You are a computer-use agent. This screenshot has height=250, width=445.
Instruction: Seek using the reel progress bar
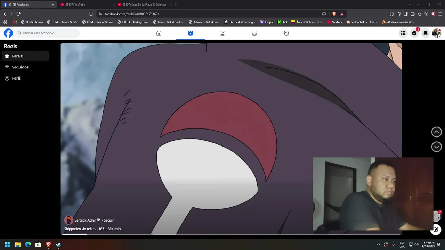[x=231, y=234]
